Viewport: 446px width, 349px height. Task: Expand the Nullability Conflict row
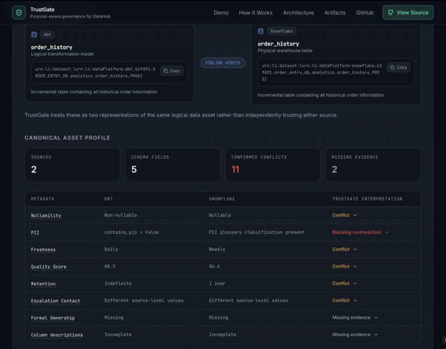tap(344, 216)
